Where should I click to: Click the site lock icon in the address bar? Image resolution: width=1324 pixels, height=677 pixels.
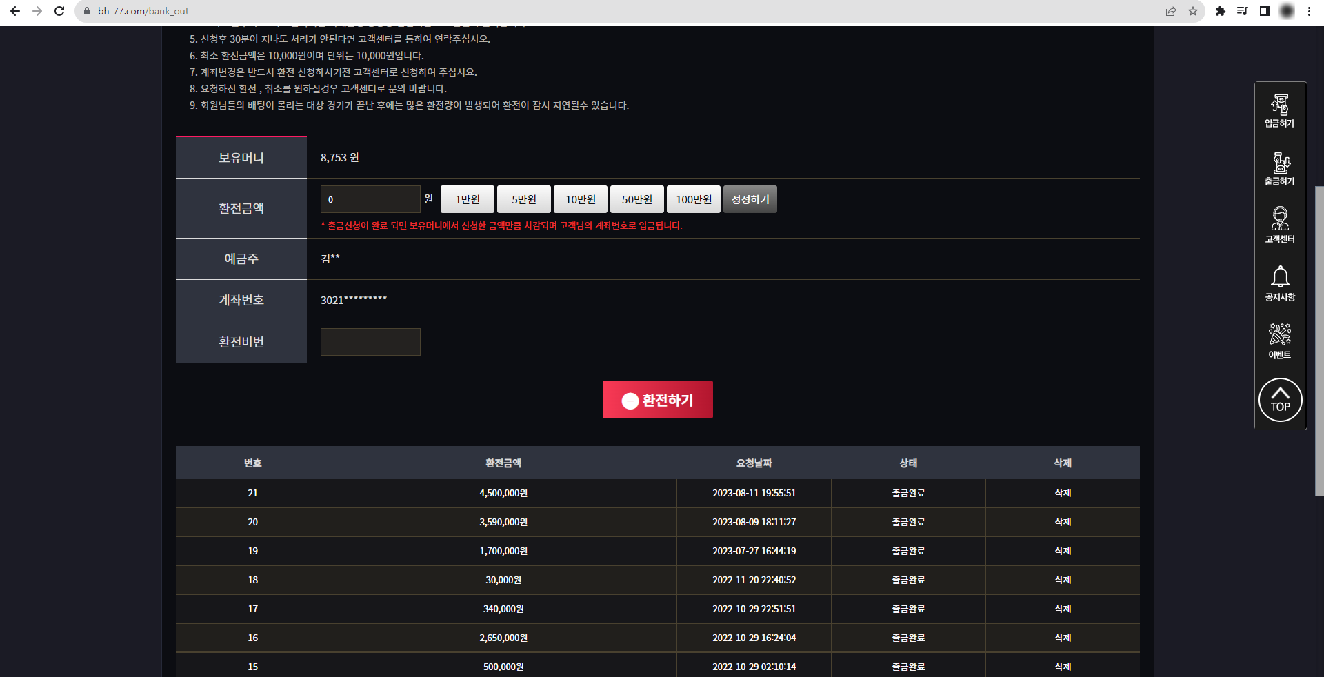pos(86,11)
